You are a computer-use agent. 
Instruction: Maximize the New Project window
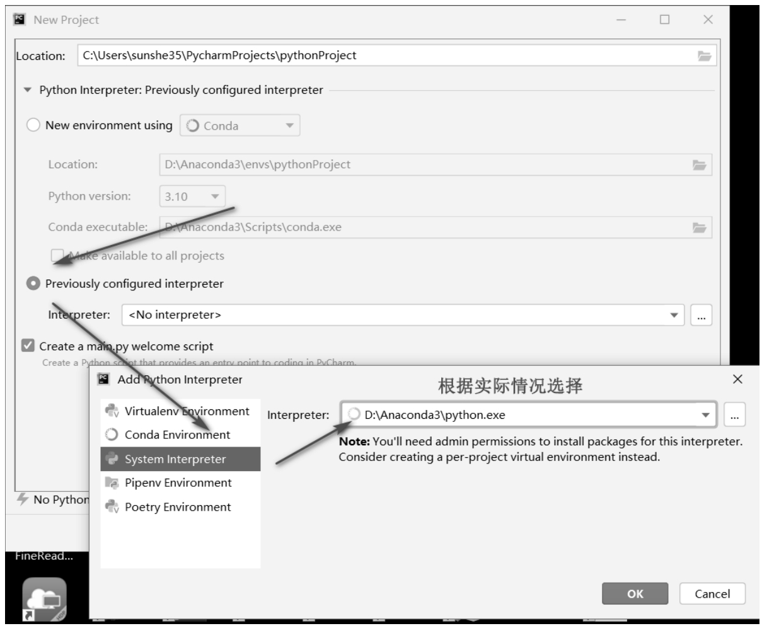click(x=664, y=20)
